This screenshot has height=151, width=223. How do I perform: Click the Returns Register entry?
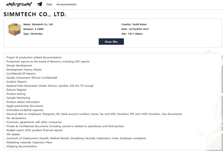pyautogui.click(x=16, y=90)
